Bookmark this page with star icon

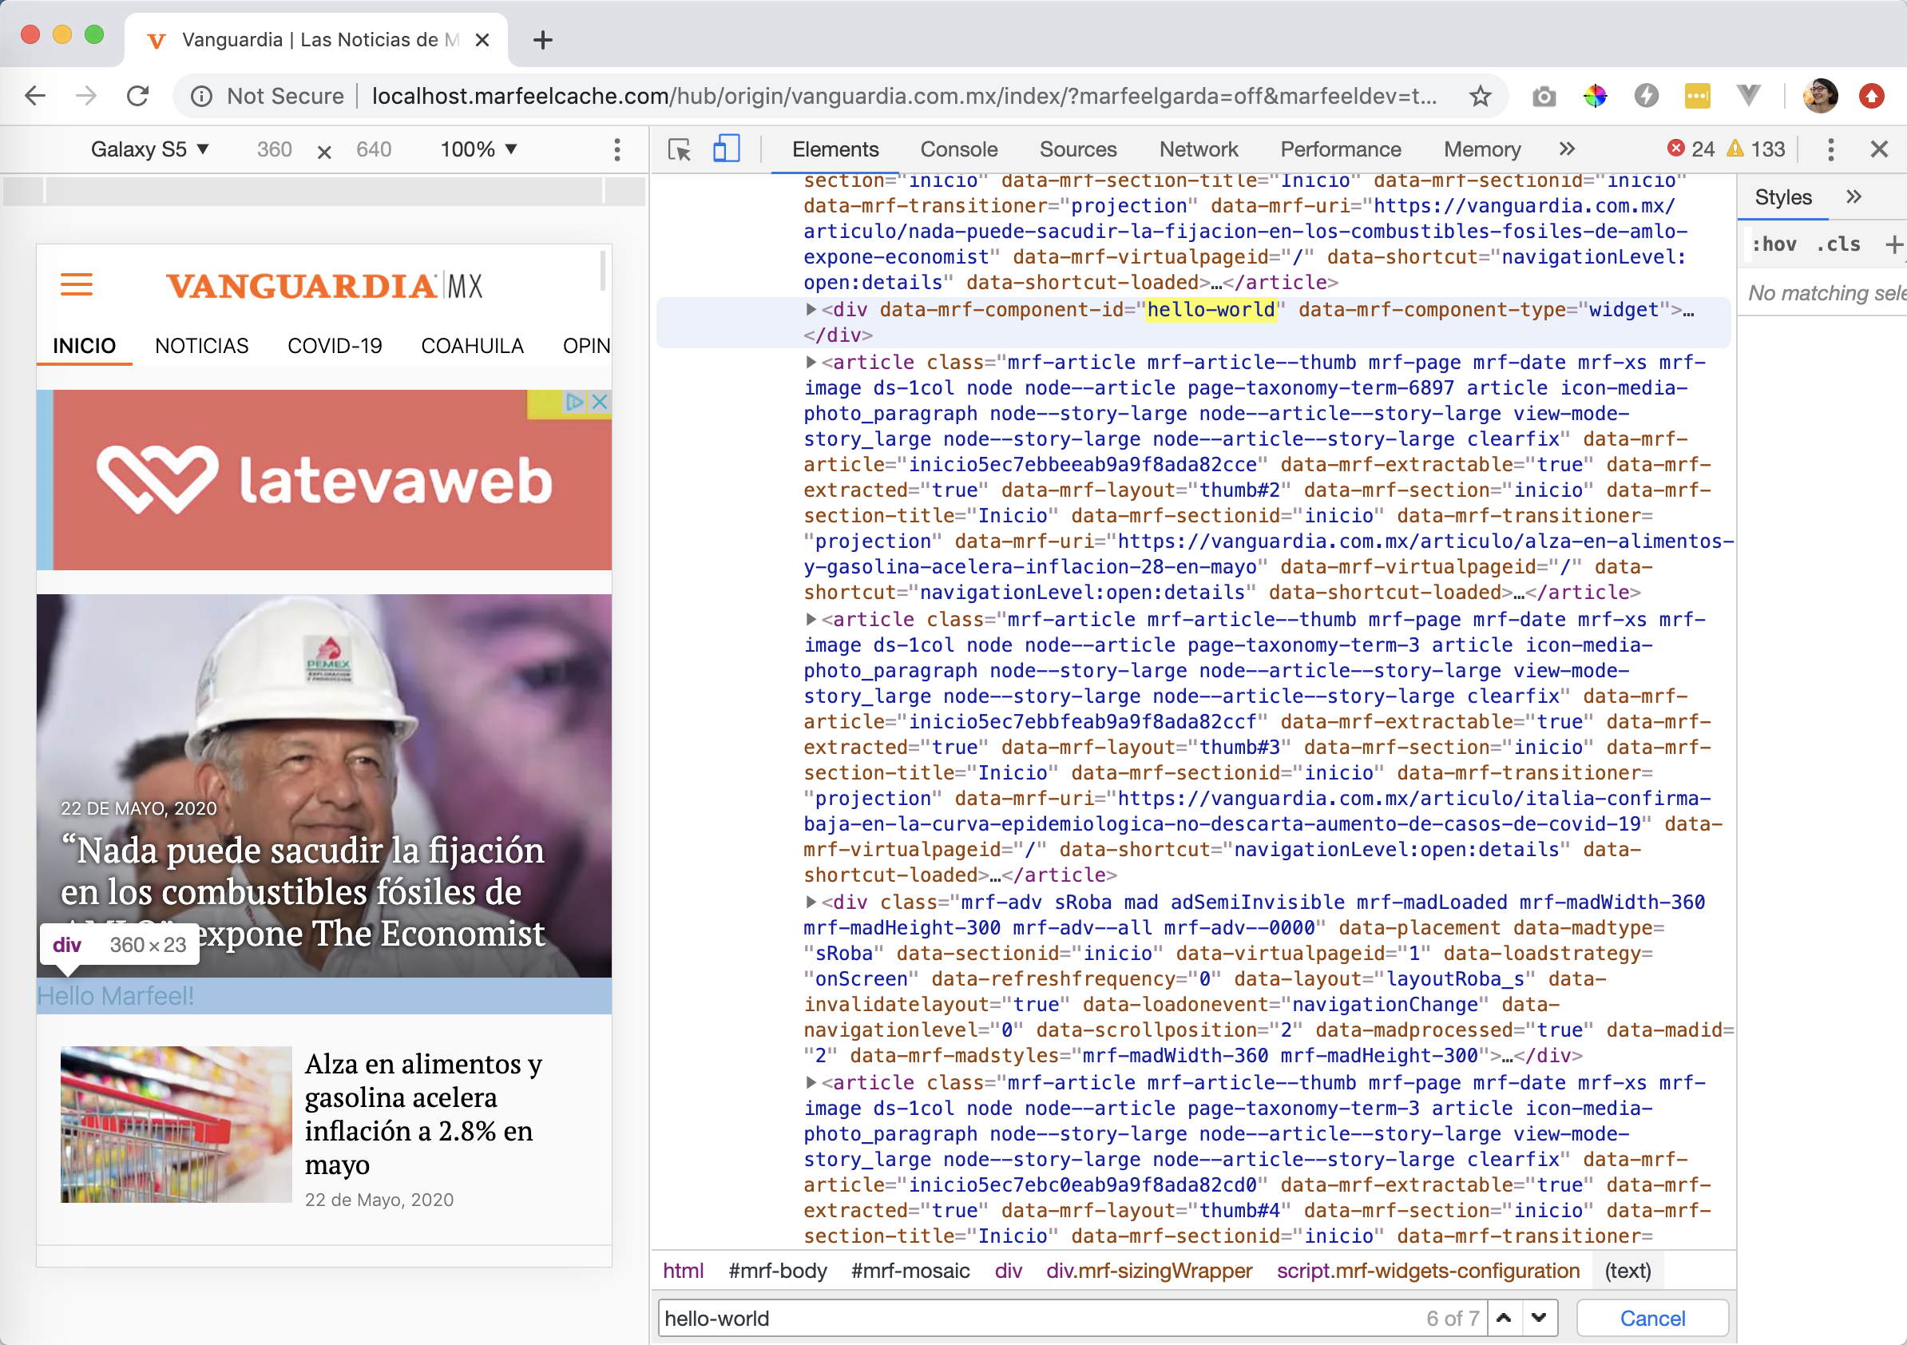point(1480,97)
